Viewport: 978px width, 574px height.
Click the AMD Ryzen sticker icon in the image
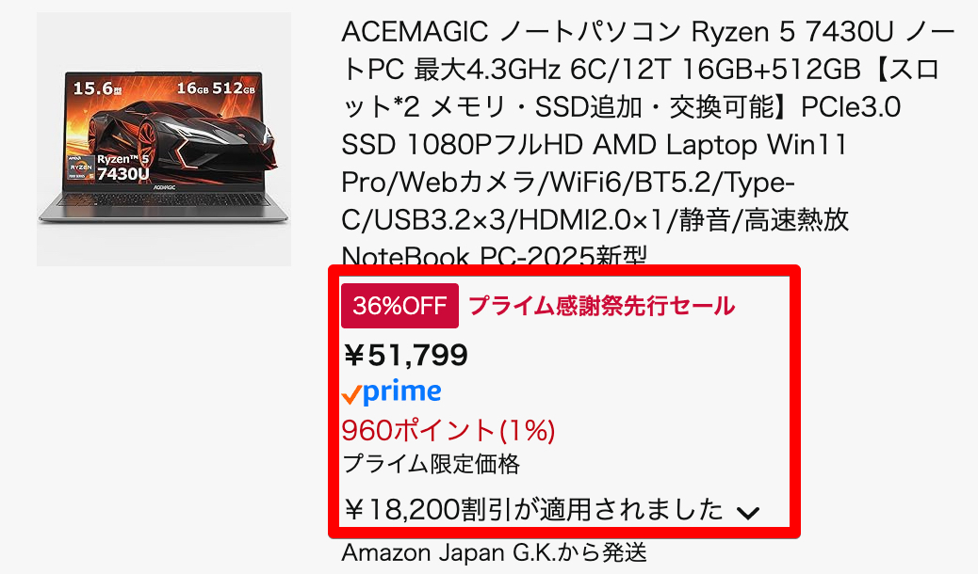pos(81,167)
